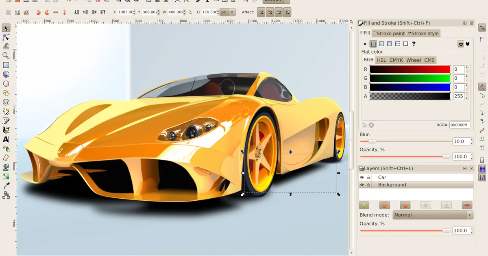The image size is (488, 256).
Task: Click the RGBA hex input field
Action: pyautogui.click(x=460, y=125)
